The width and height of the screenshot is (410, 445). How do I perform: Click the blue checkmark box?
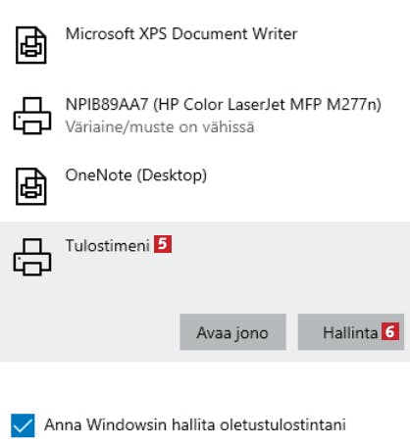tap(23, 425)
